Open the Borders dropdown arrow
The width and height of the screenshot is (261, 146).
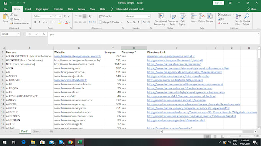[x=55, y=22]
